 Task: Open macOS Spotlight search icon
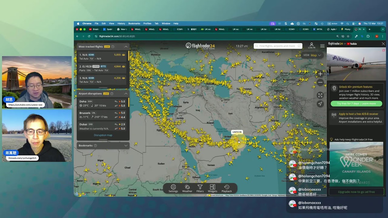coord(348,23)
